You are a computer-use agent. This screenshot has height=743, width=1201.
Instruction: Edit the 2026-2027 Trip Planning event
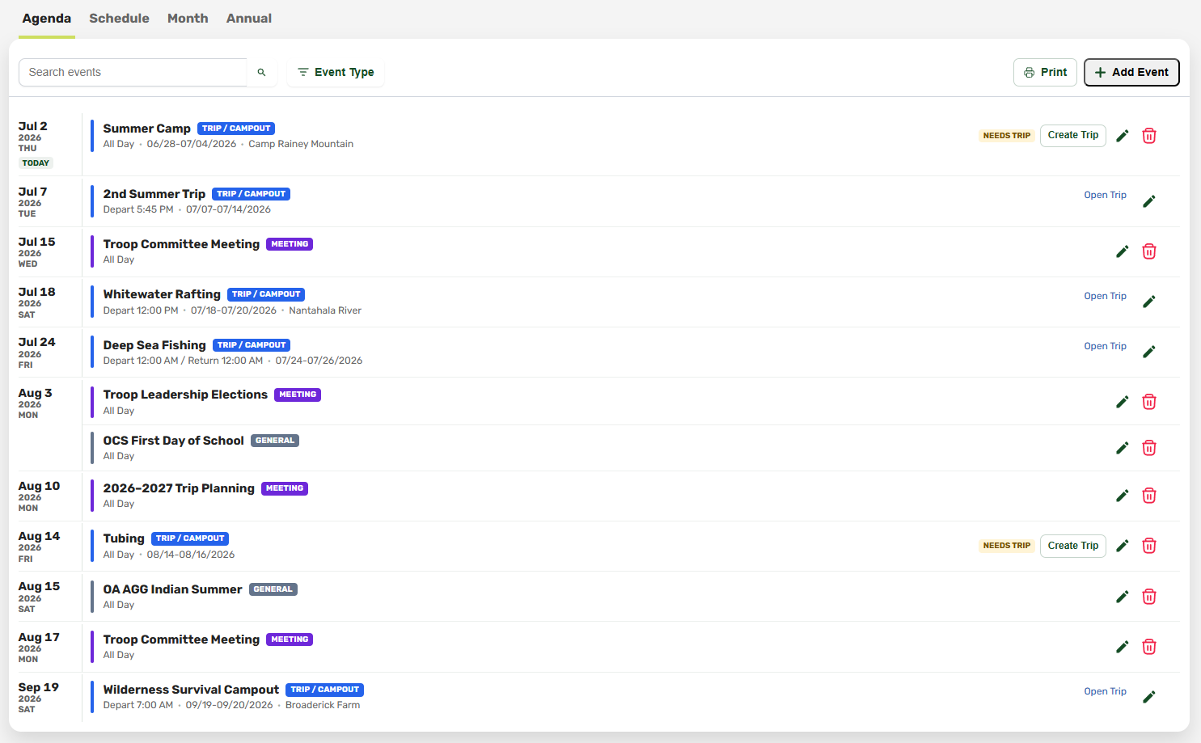coord(1122,496)
